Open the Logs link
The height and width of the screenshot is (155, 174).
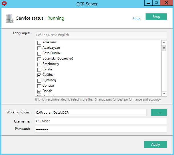coord(136,18)
